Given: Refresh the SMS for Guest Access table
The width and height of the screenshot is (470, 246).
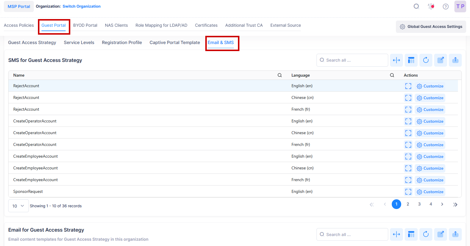Looking at the screenshot, I should tap(426, 60).
